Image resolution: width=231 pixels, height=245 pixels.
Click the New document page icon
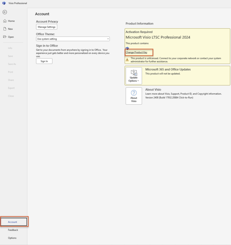[x=5, y=29]
